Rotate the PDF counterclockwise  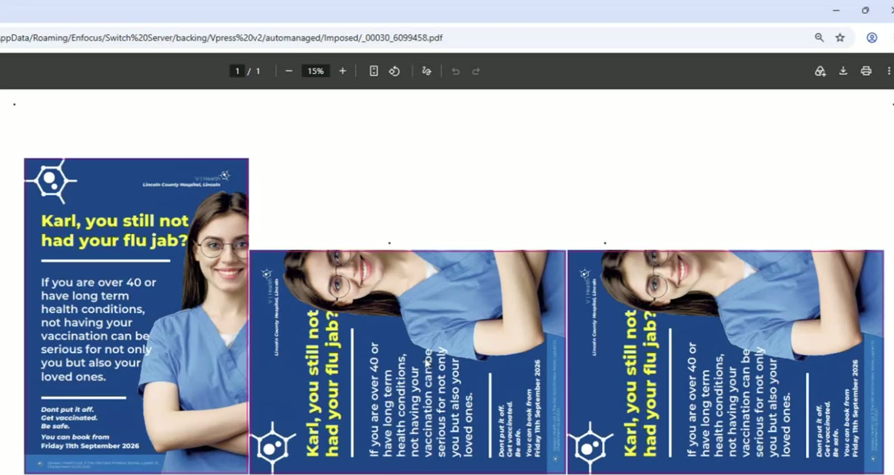394,71
